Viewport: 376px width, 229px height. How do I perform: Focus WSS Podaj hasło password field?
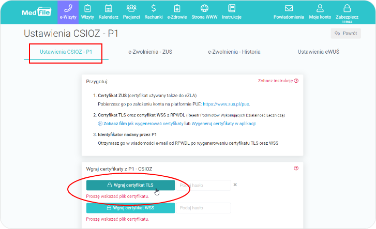point(204,208)
